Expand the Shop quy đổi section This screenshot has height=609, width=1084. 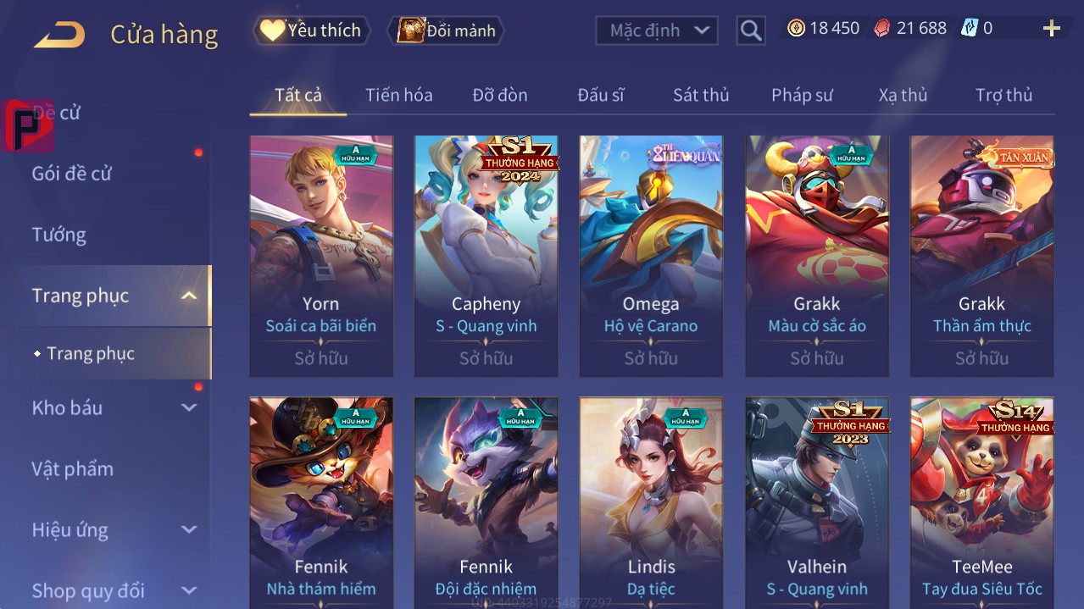pyautogui.click(x=189, y=590)
